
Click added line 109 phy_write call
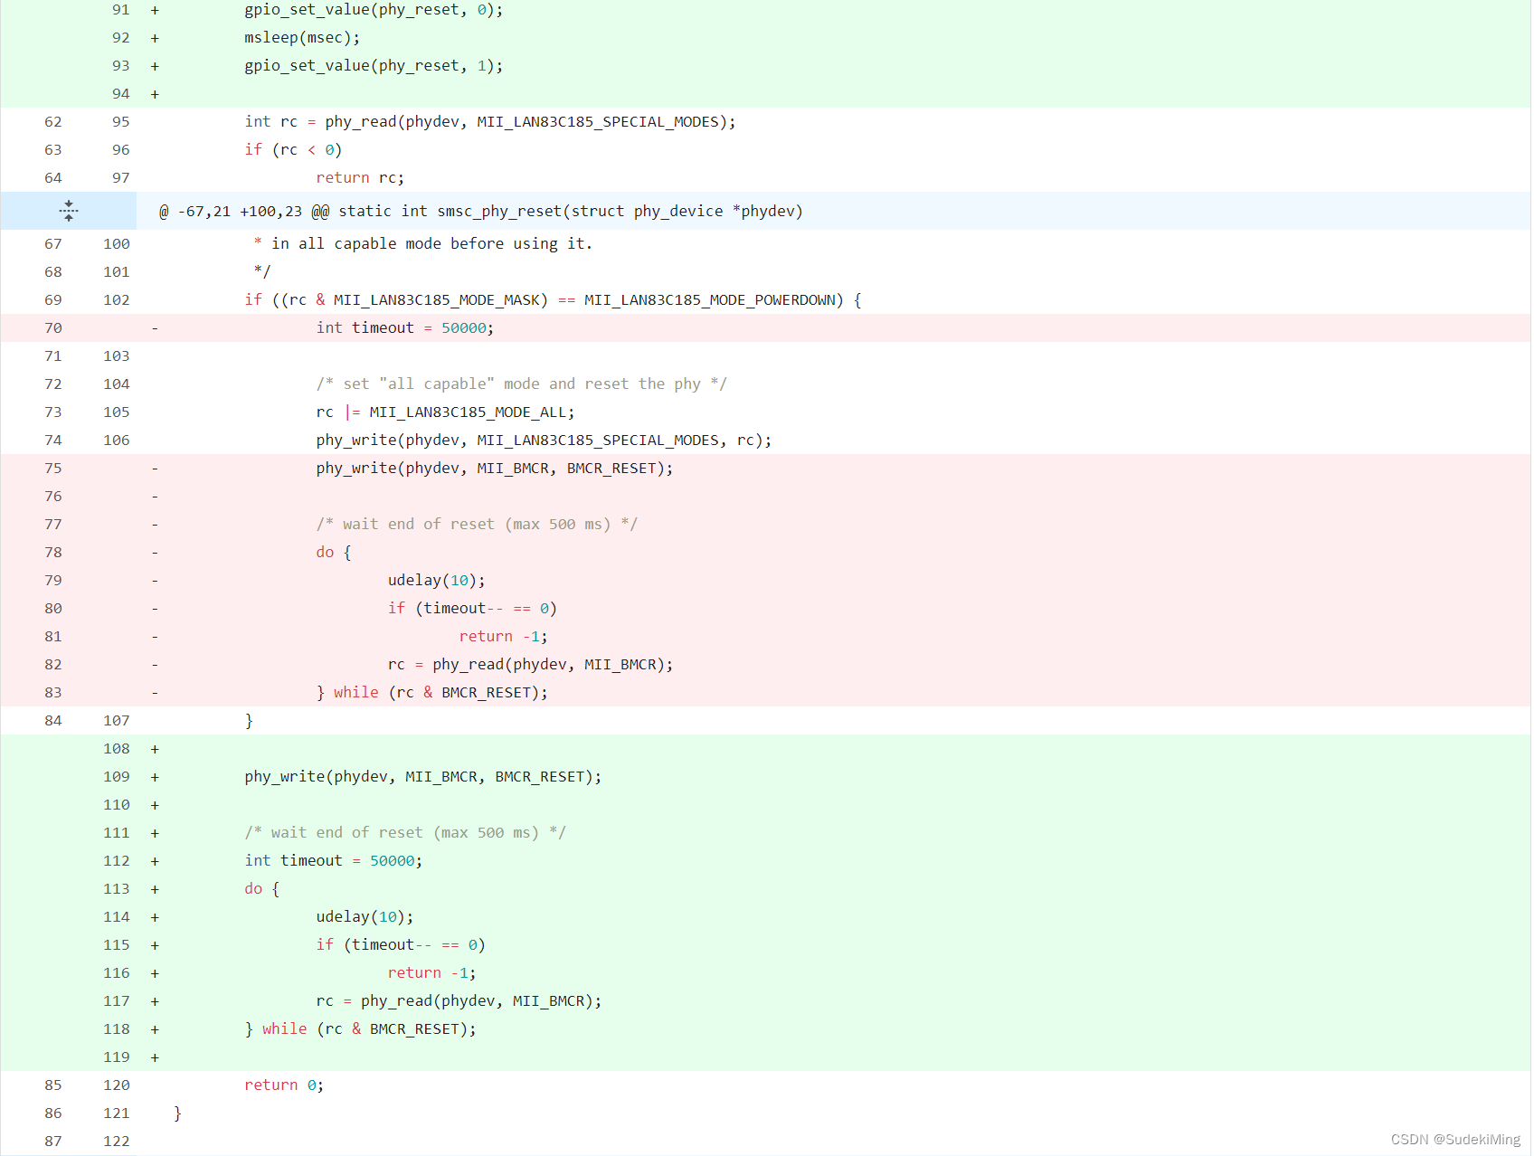423,776
